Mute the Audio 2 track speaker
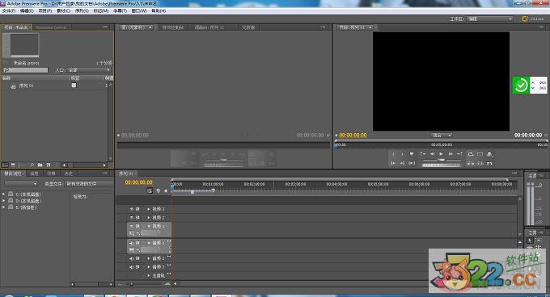This screenshot has height=297, width=550. pyautogui.click(x=132, y=258)
